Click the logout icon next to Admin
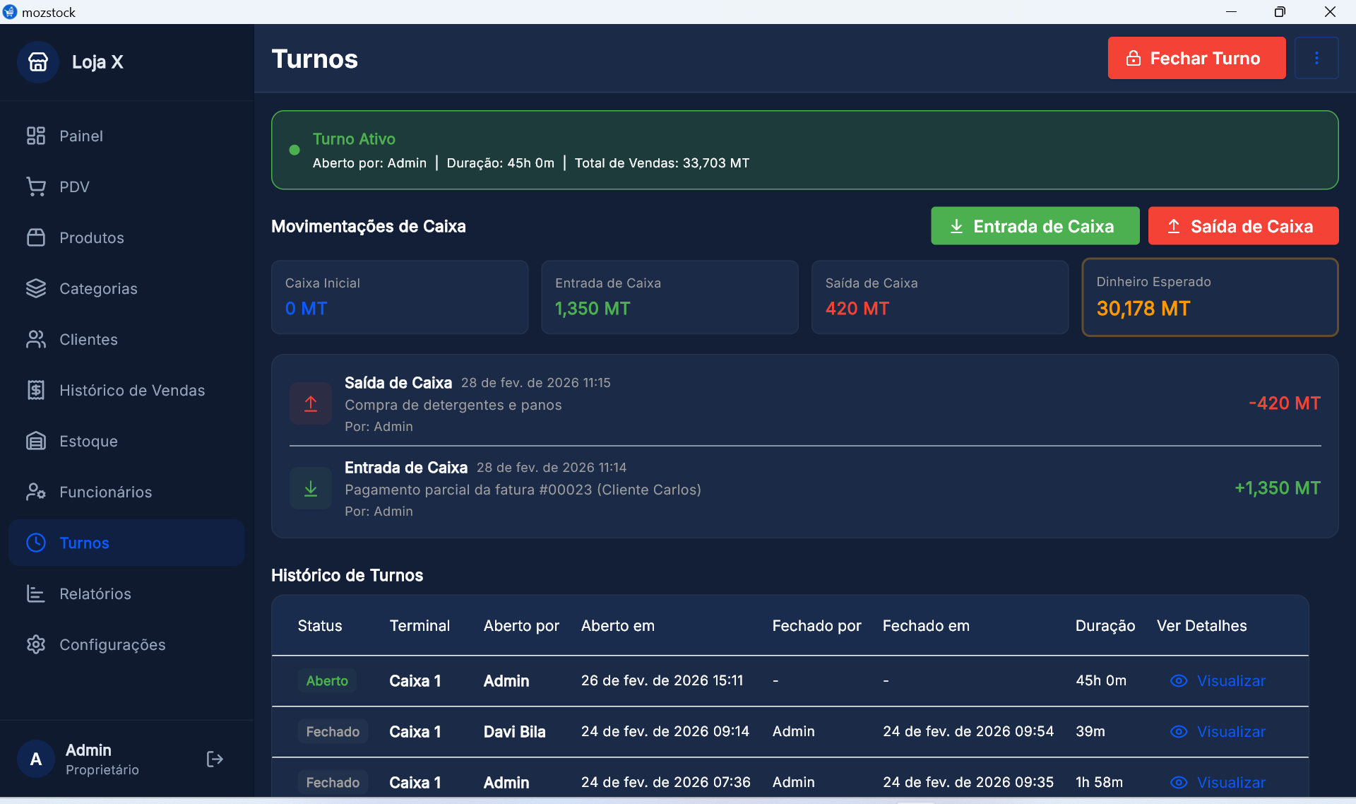Screen dimensions: 1356x804 point(214,759)
